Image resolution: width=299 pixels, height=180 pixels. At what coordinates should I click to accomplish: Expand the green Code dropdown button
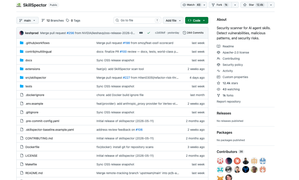coord(197,20)
